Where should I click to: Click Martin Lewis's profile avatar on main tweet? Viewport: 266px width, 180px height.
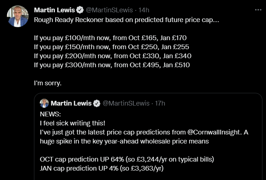click(x=17, y=17)
